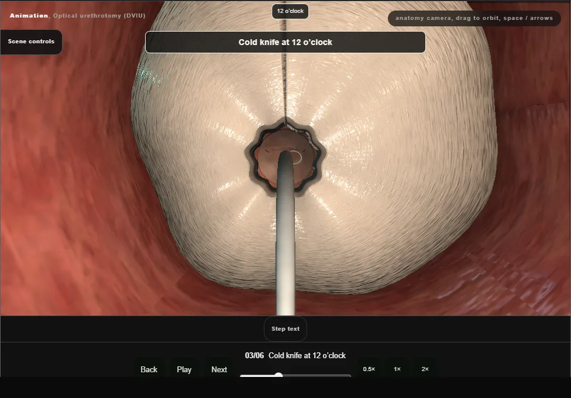
Task: Click the '03/06 Cold knife at 12 o'clock' step caption
Action: point(295,355)
